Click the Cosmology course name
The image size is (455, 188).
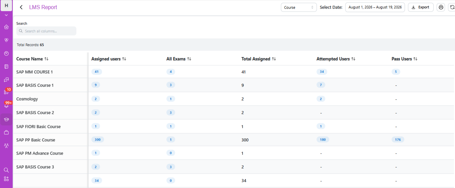pyautogui.click(x=27, y=99)
